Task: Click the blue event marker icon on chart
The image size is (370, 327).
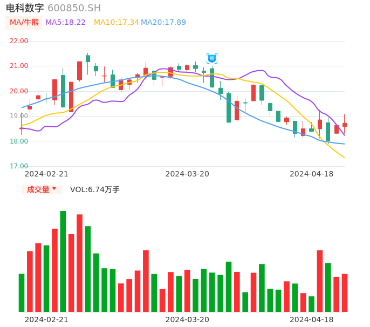Action: point(212,58)
